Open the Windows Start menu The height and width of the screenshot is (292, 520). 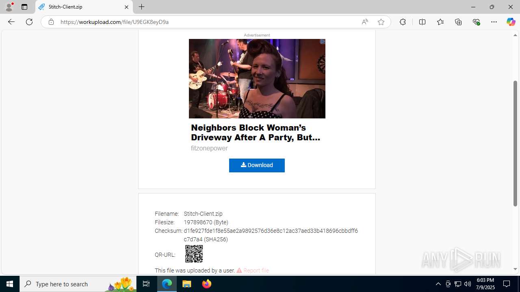10,284
